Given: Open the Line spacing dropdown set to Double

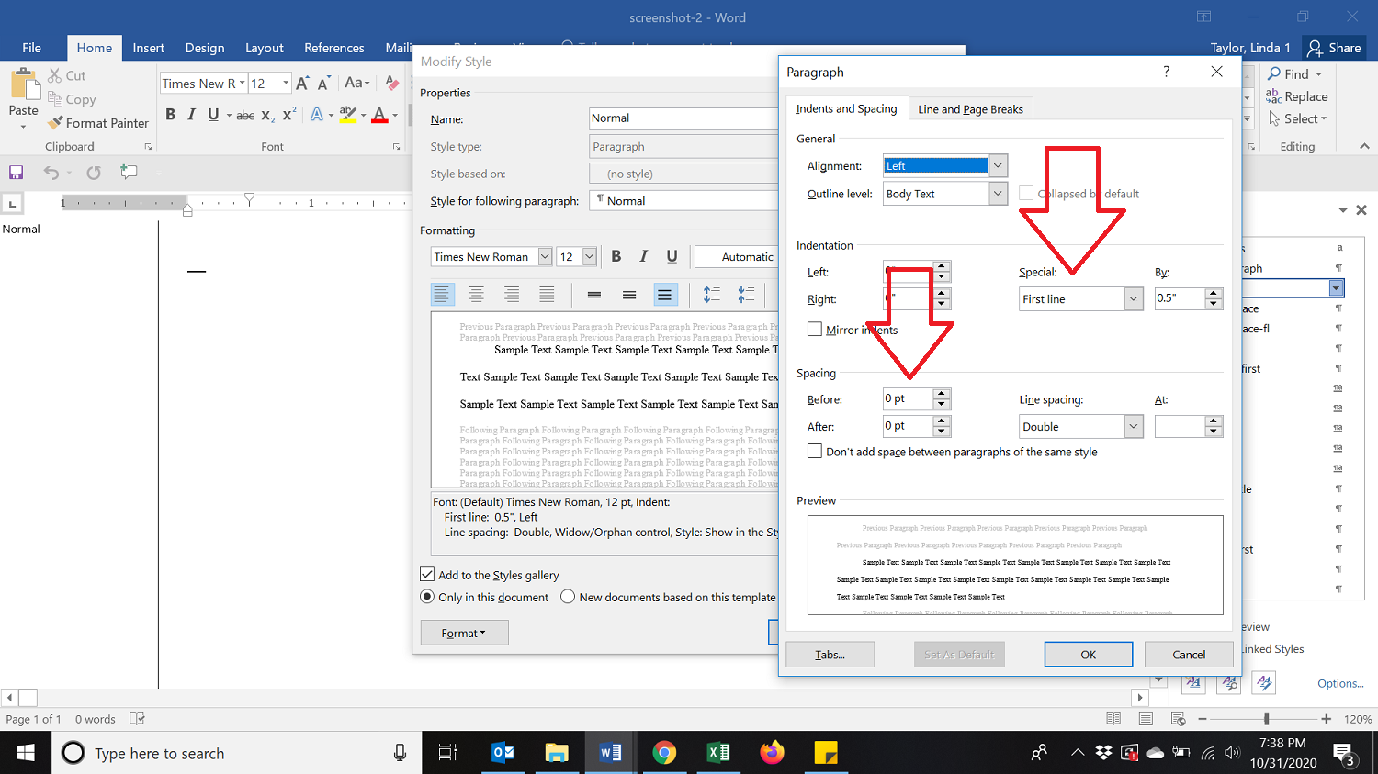Looking at the screenshot, I should (1133, 427).
